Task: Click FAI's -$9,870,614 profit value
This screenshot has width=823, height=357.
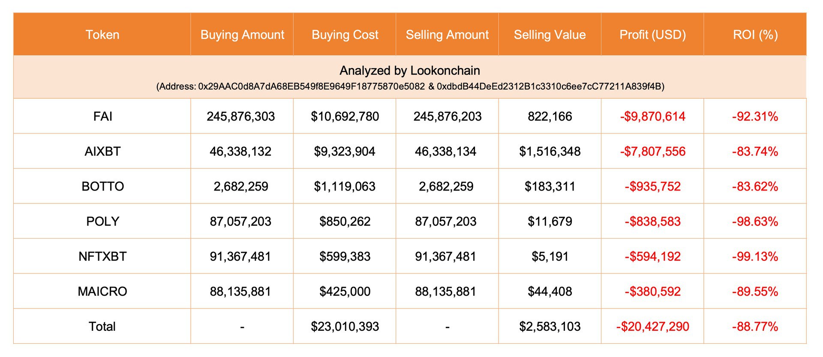Action: [652, 116]
